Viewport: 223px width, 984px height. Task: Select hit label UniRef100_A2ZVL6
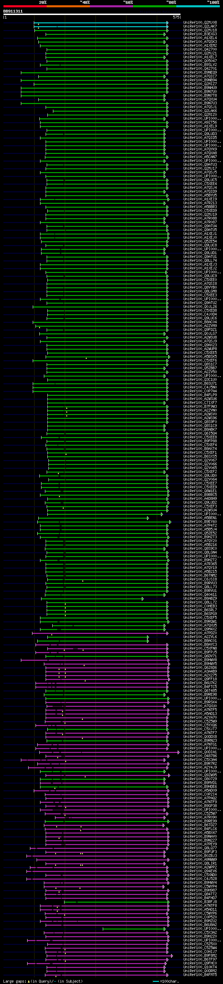(x=200, y=637)
